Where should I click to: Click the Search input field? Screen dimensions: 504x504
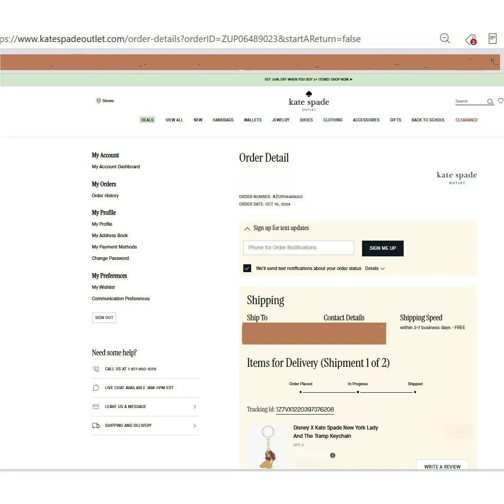470,101
